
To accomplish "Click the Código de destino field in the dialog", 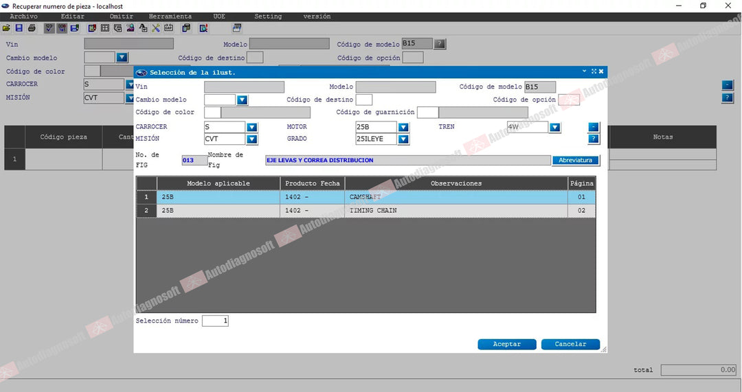I will tap(364, 100).
